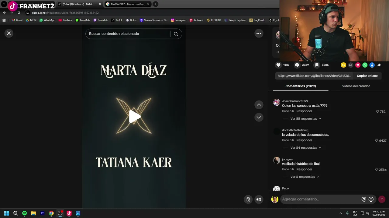This screenshot has height=218, width=389.
Task: Open the WhatsApp bookmark
Action: [x=47, y=20]
